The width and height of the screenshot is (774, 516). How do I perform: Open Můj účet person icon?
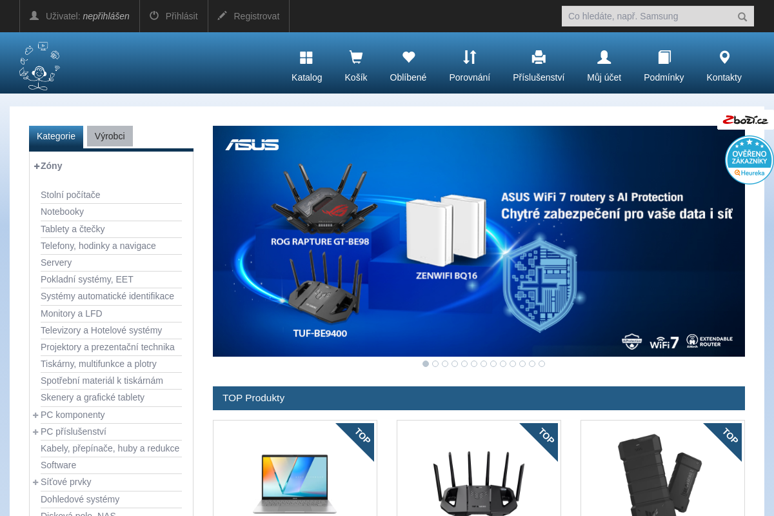(604, 57)
